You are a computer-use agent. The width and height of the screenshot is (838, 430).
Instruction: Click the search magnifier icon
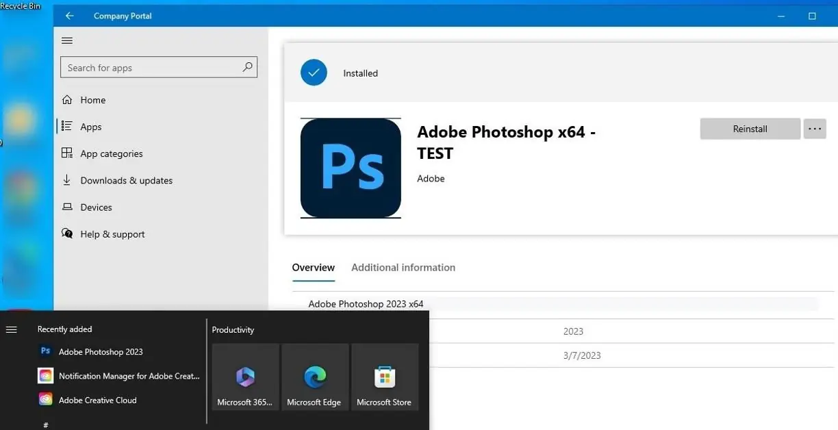[x=247, y=67]
